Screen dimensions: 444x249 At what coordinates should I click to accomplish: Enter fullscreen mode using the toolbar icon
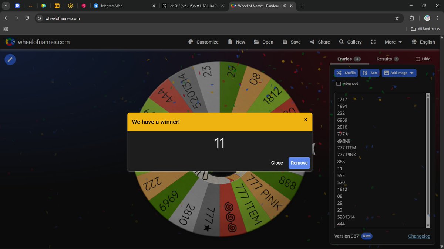(373, 42)
